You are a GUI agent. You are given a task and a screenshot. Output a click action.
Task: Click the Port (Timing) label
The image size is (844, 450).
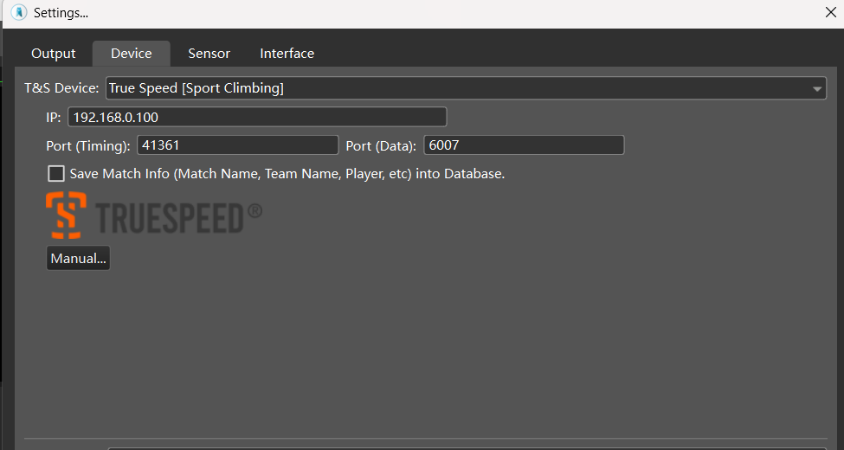tap(88, 145)
